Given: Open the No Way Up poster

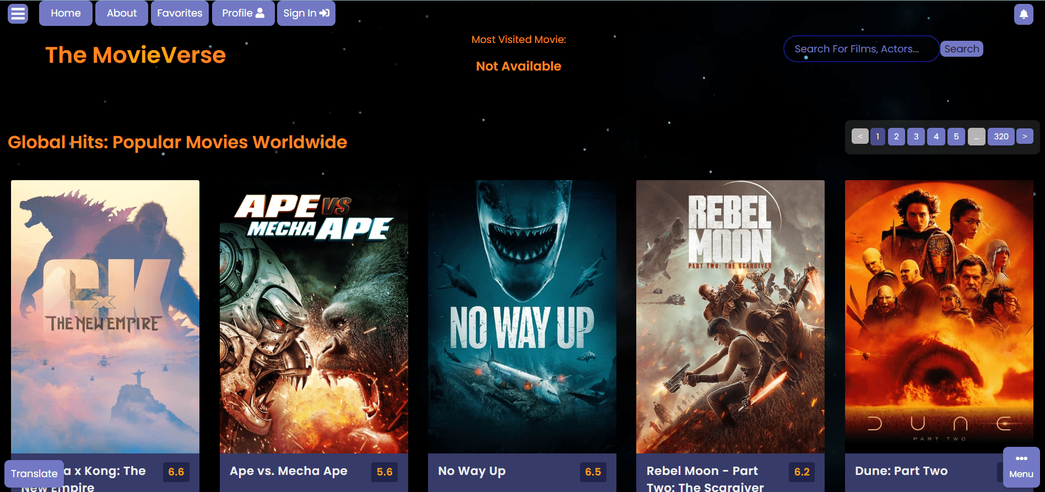Looking at the screenshot, I should [522, 317].
